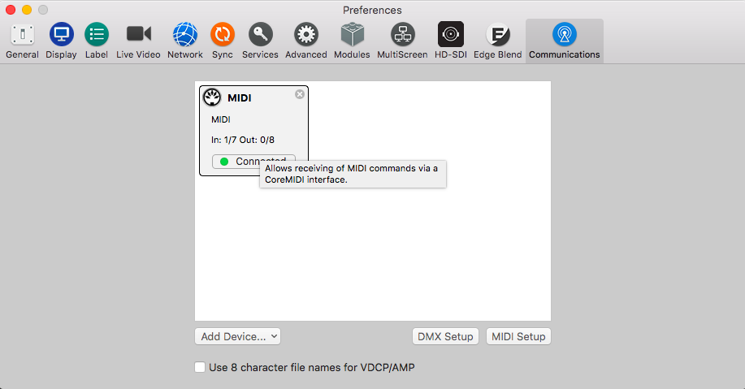Toggle the green Connected status button

(253, 162)
